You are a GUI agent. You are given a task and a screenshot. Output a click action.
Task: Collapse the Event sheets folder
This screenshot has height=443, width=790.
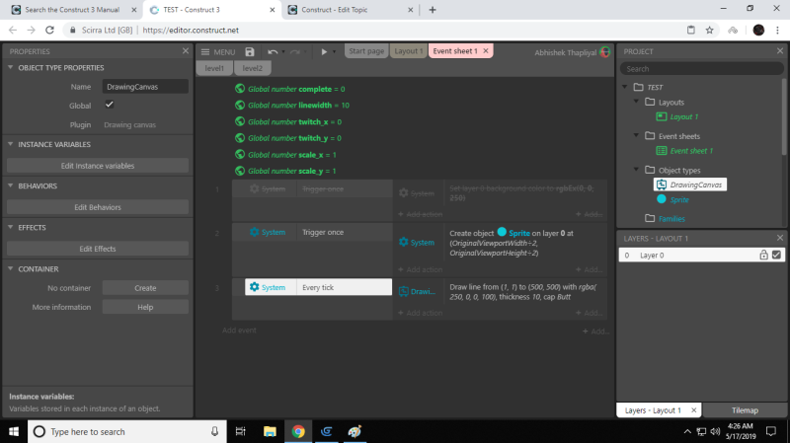click(636, 135)
